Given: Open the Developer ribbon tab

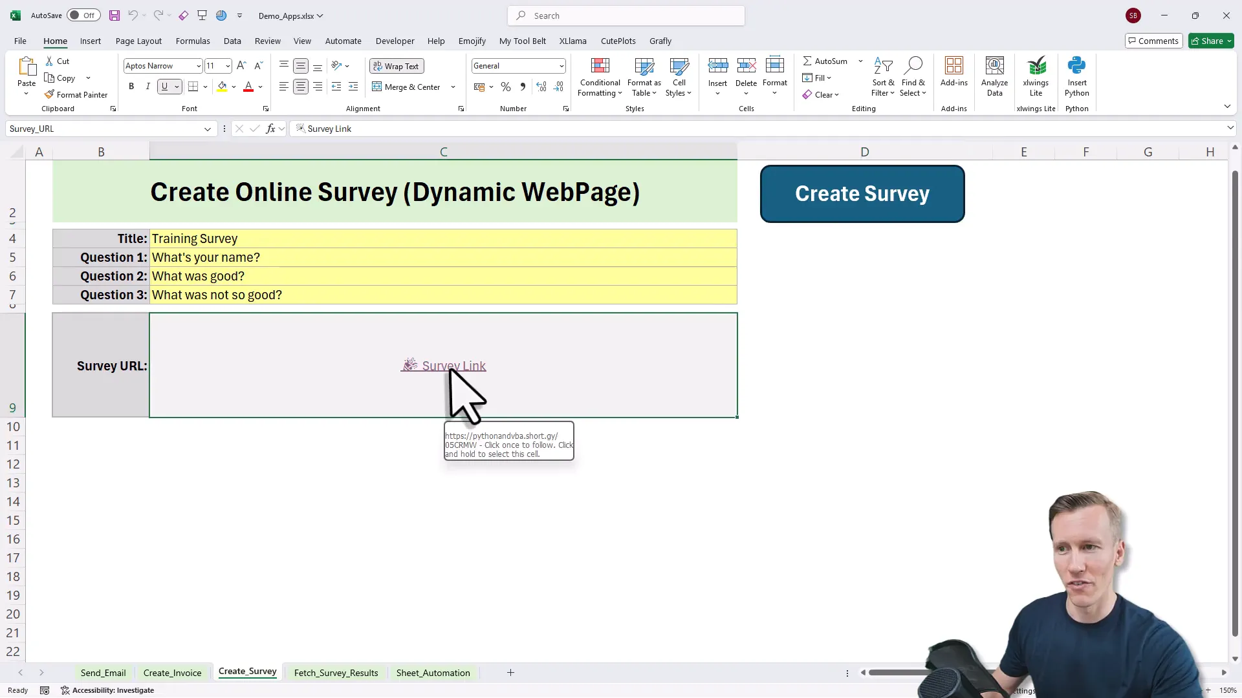Looking at the screenshot, I should pos(395,41).
